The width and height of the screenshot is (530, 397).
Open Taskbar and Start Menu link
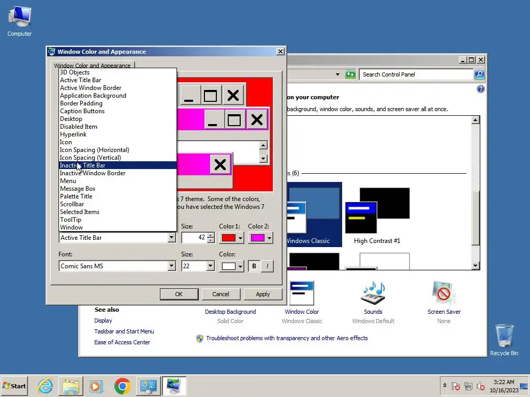tap(124, 331)
